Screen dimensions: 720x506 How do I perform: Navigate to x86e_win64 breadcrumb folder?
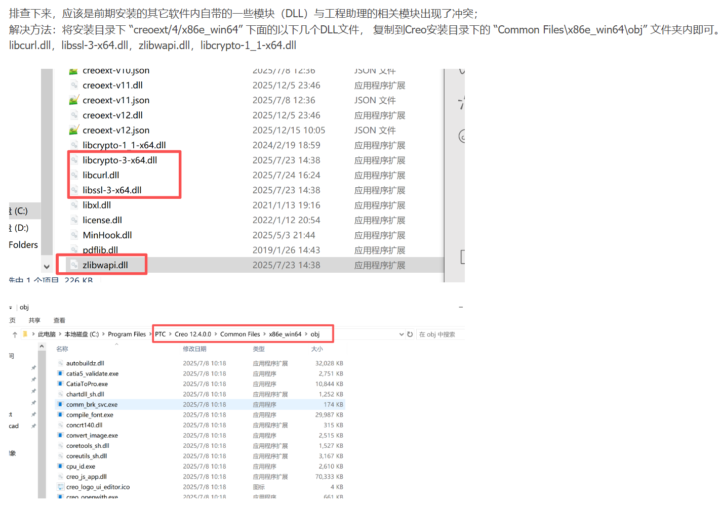[285, 334]
